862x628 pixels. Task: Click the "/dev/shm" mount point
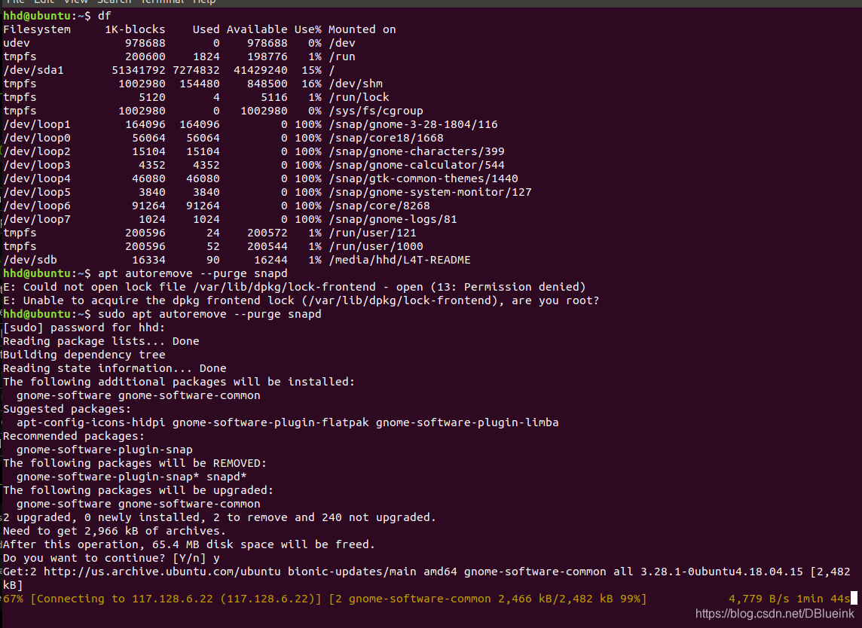[x=356, y=84]
